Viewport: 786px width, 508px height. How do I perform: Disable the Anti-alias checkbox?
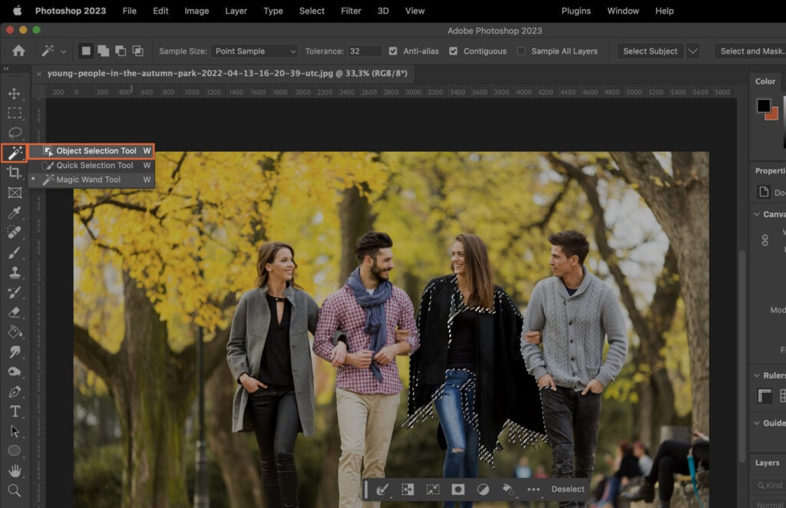[395, 51]
